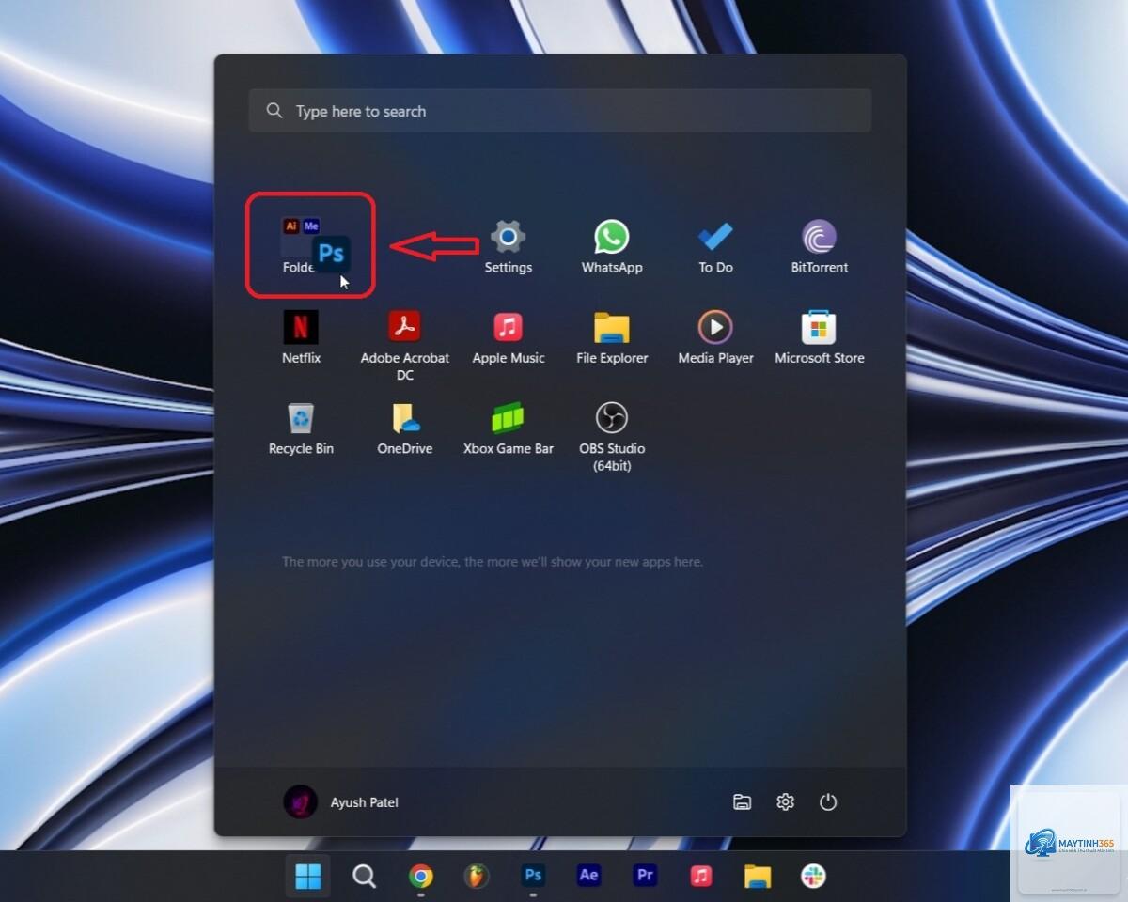Launch Xbox Game Bar
This screenshot has width=1128, height=902.
[509, 428]
